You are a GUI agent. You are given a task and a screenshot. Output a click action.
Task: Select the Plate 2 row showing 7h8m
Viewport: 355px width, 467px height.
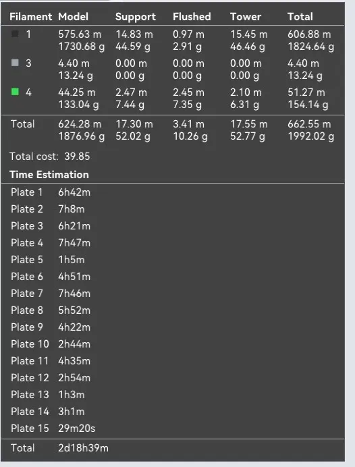173,209
